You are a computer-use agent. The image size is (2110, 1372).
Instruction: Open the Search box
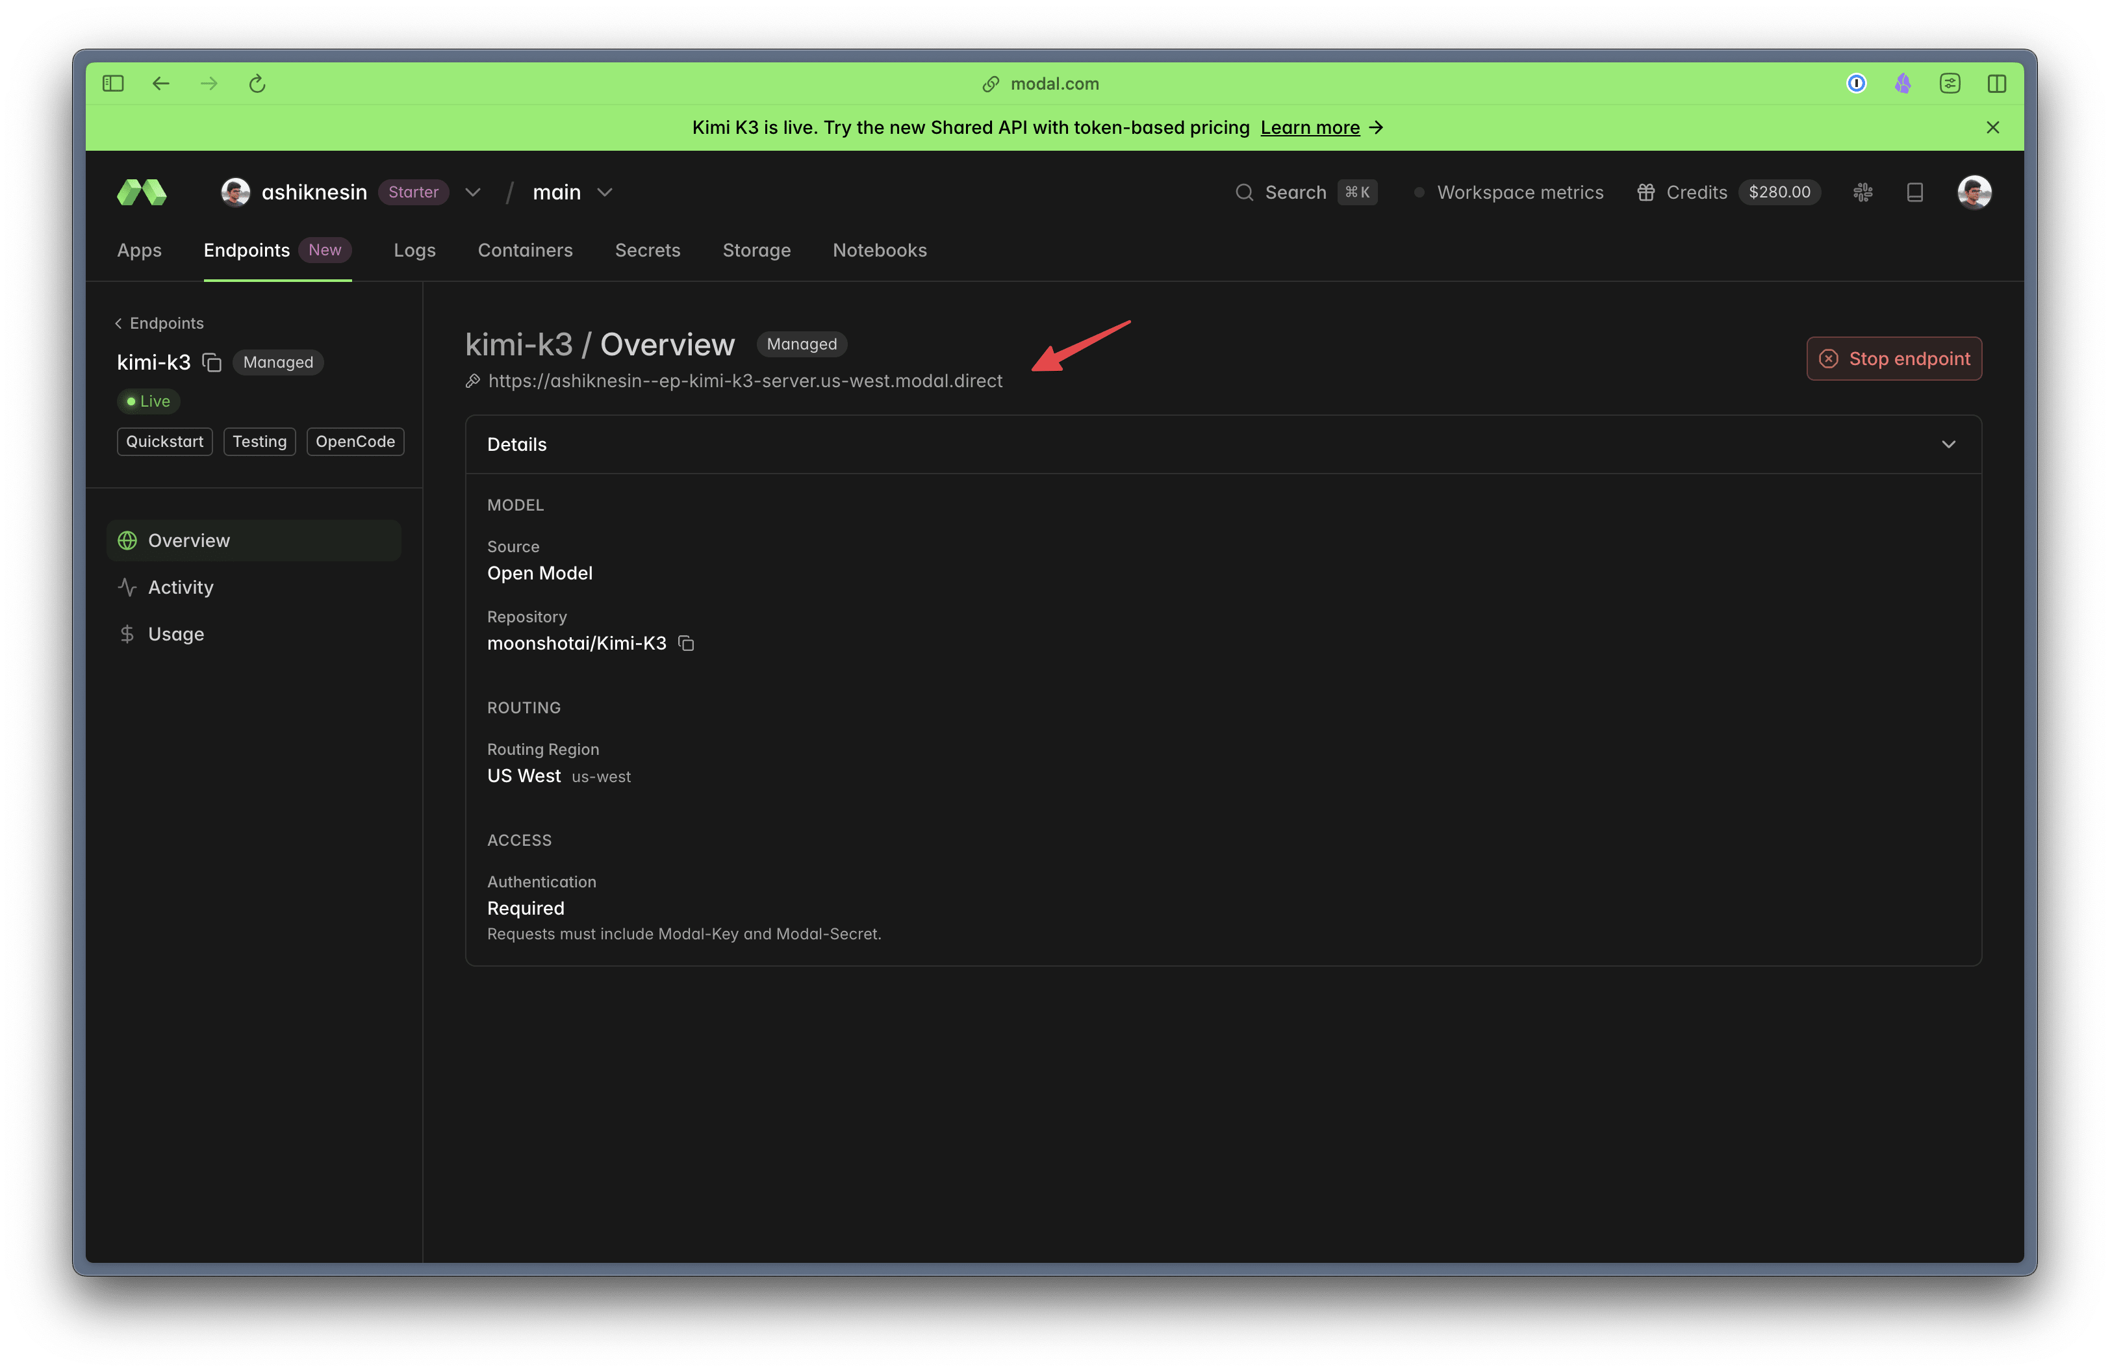[x=1306, y=192]
